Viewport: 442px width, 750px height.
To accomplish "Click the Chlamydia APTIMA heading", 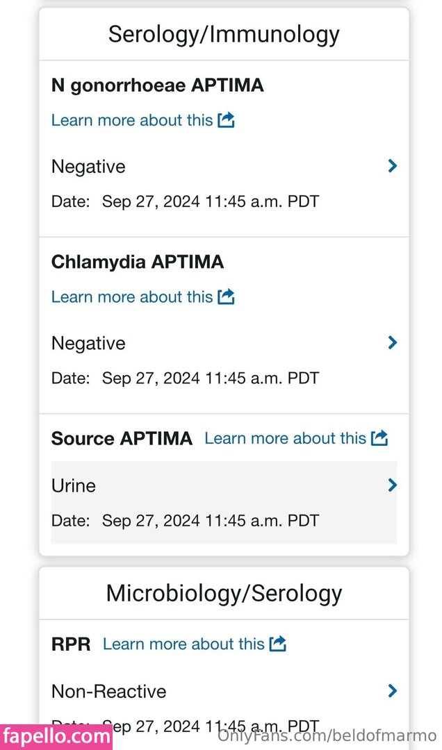I will coord(138,262).
